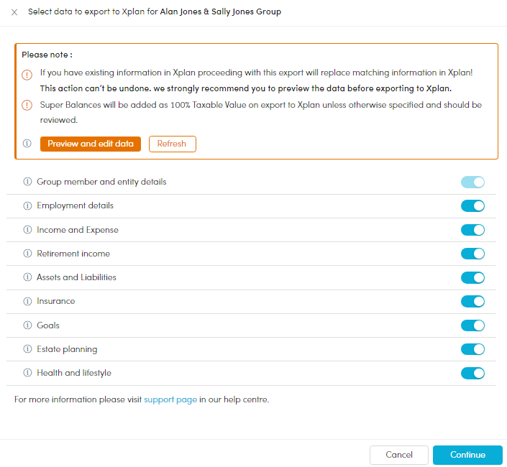Click info icon beside Estate planning
This screenshot has height=467, width=507.
pyautogui.click(x=27, y=349)
